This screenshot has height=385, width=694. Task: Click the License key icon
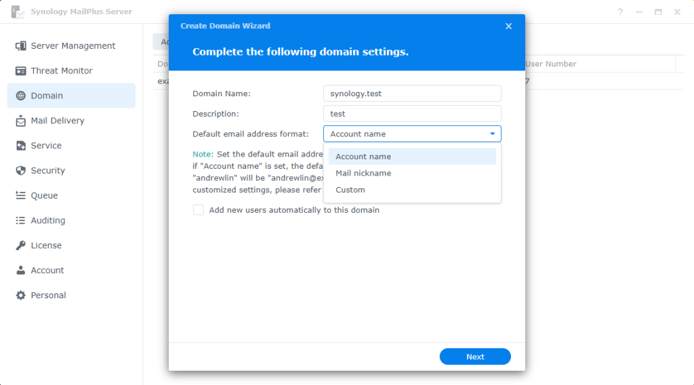pos(20,245)
